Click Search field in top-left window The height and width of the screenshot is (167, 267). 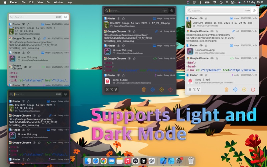click(36, 17)
